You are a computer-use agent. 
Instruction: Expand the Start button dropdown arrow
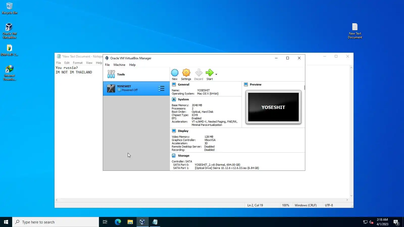tap(216, 74)
